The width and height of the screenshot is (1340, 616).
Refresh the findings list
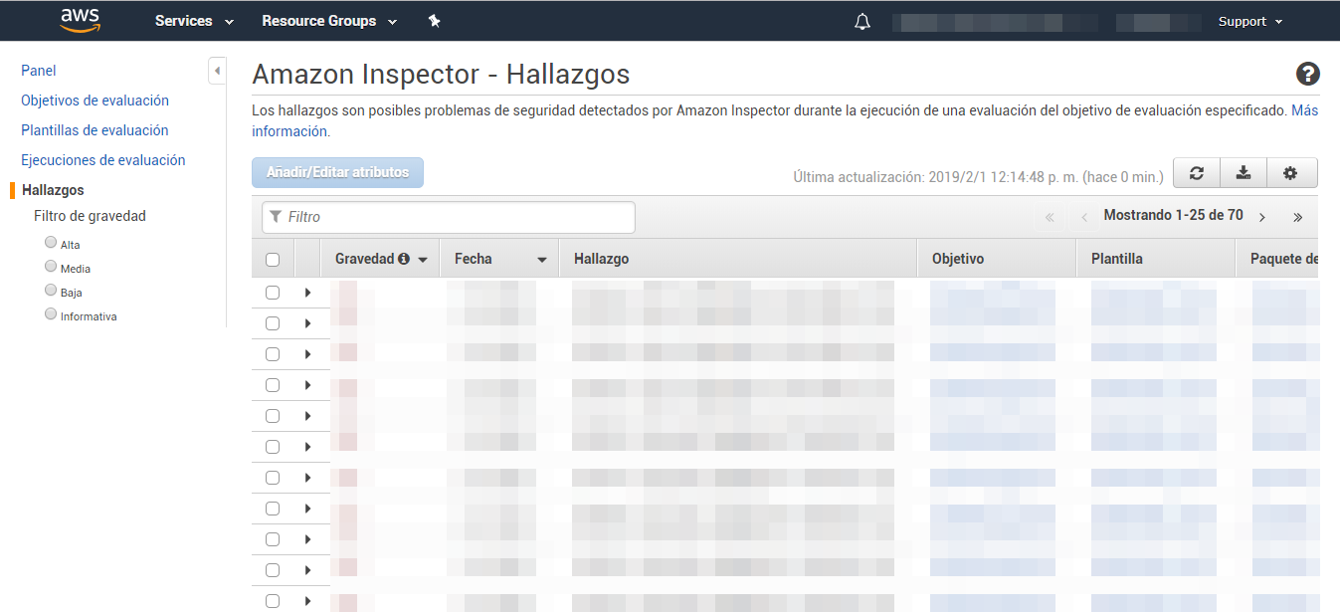tap(1197, 173)
